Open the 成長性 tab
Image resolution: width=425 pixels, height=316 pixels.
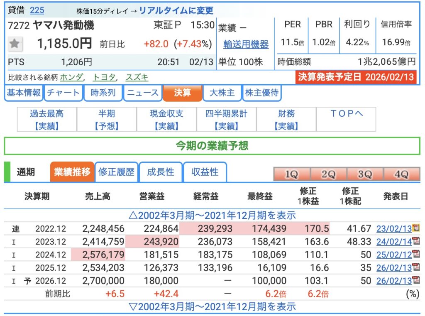click(x=161, y=172)
